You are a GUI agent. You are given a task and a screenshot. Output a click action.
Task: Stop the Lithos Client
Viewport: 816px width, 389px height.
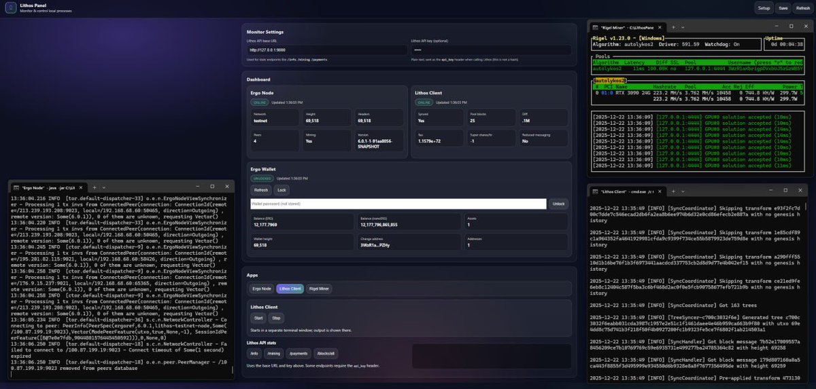click(x=276, y=318)
